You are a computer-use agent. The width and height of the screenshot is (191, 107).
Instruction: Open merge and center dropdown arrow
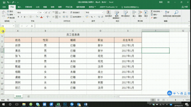(x=83, y=17)
